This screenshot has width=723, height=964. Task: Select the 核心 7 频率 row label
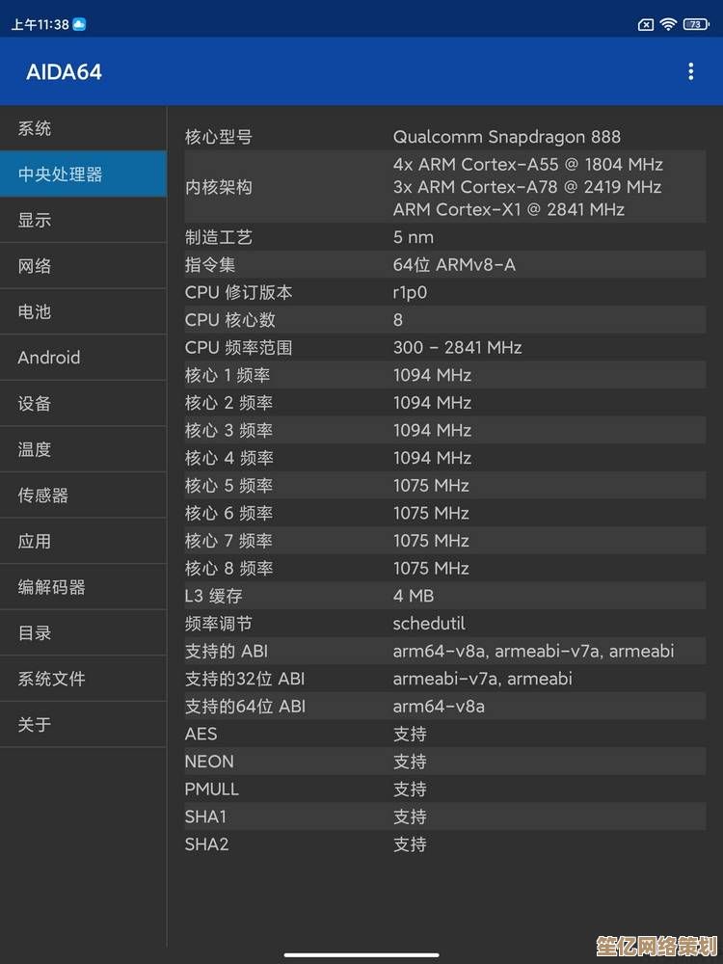coord(228,541)
